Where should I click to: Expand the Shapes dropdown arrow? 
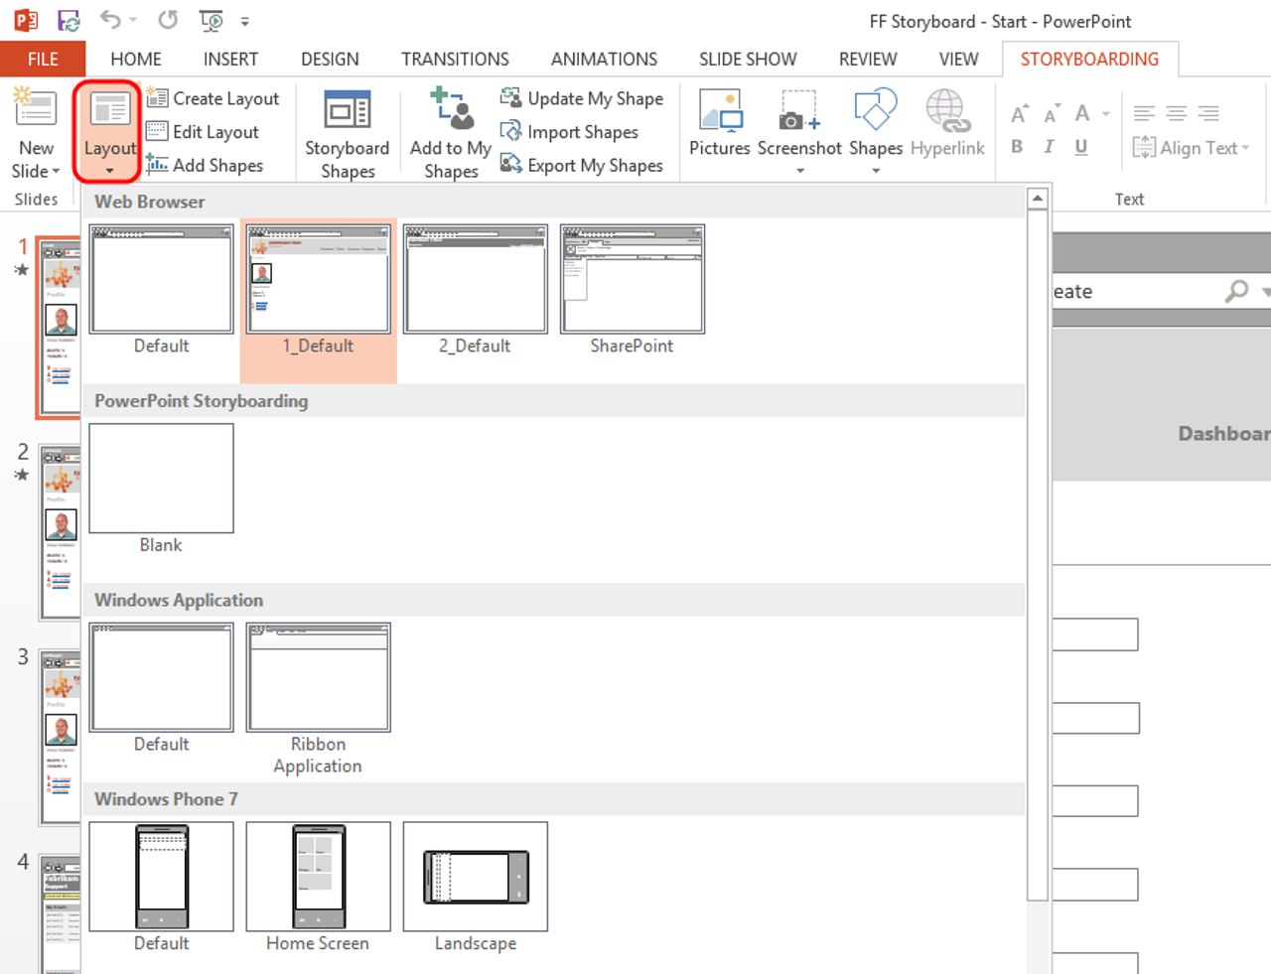876,171
